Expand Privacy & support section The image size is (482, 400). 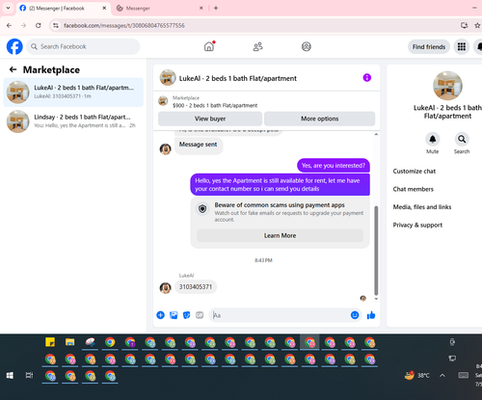pos(417,225)
